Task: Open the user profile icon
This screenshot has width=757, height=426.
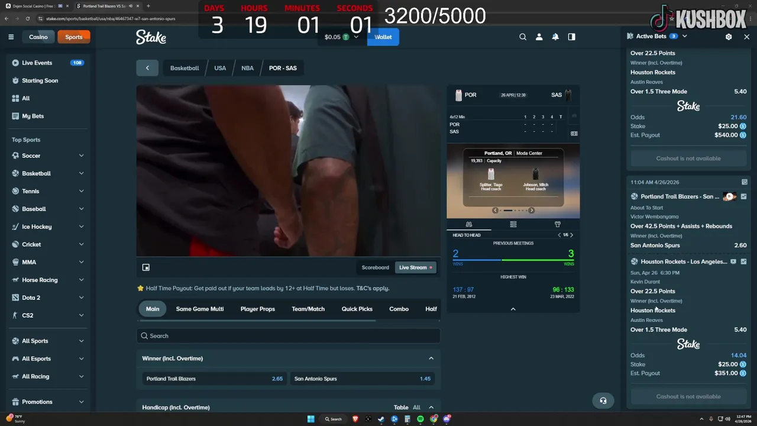Action: point(539,37)
